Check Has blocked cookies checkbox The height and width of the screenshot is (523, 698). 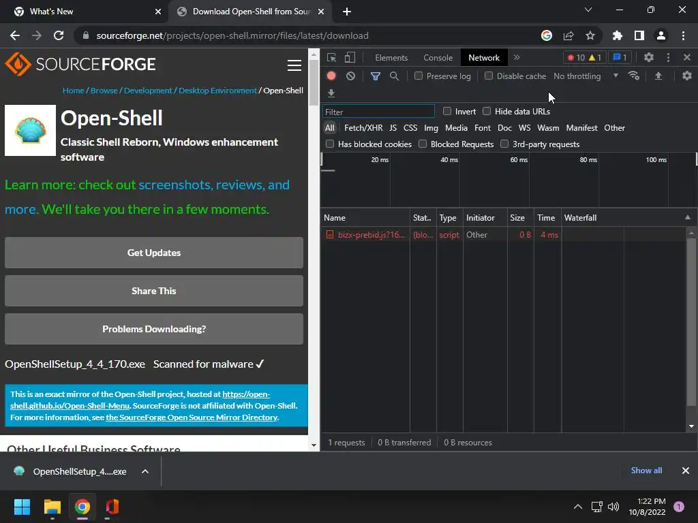(x=330, y=144)
